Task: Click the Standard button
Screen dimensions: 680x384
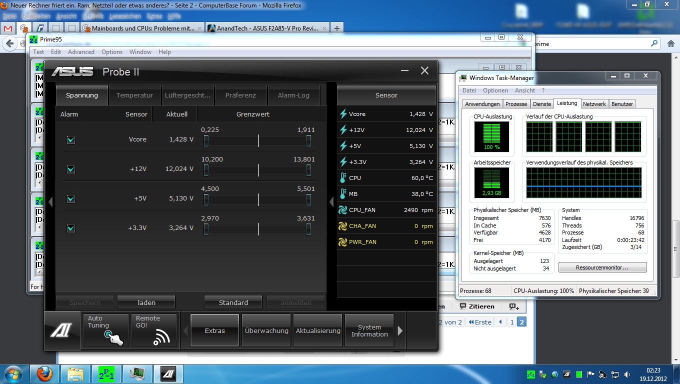Action: (x=233, y=302)
